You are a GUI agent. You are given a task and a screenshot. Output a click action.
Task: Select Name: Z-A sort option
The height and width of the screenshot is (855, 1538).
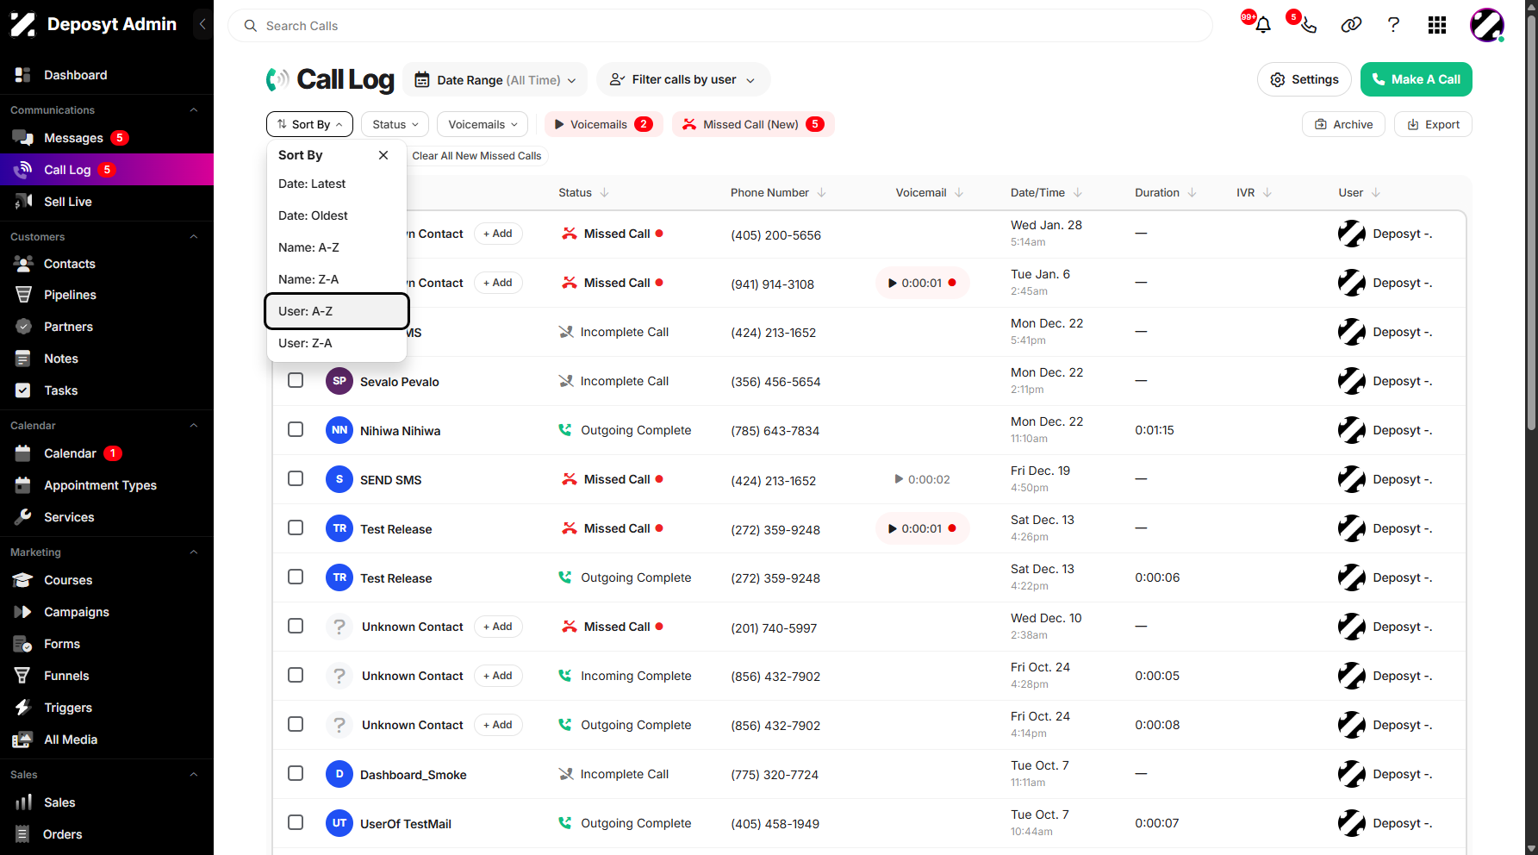(336, 279)
